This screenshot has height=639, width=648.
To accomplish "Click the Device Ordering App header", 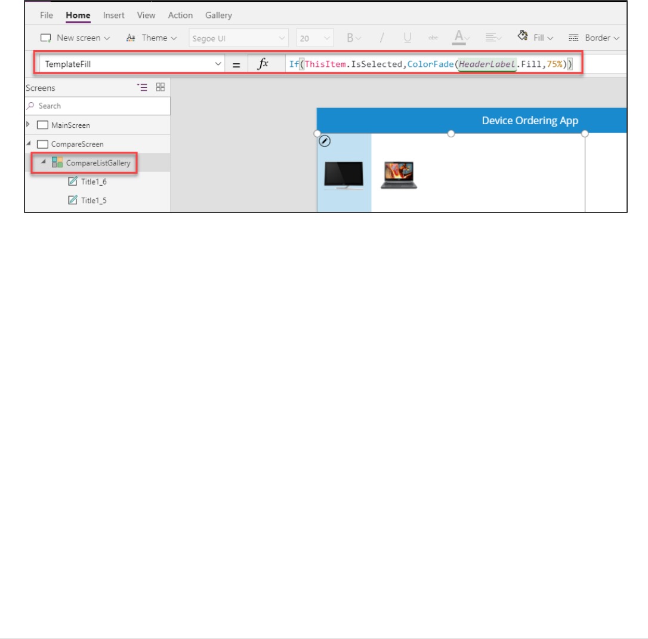I will [x=530, y=121].
